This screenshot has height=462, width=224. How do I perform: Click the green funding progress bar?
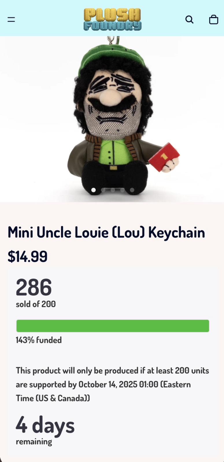pos(113,326)
